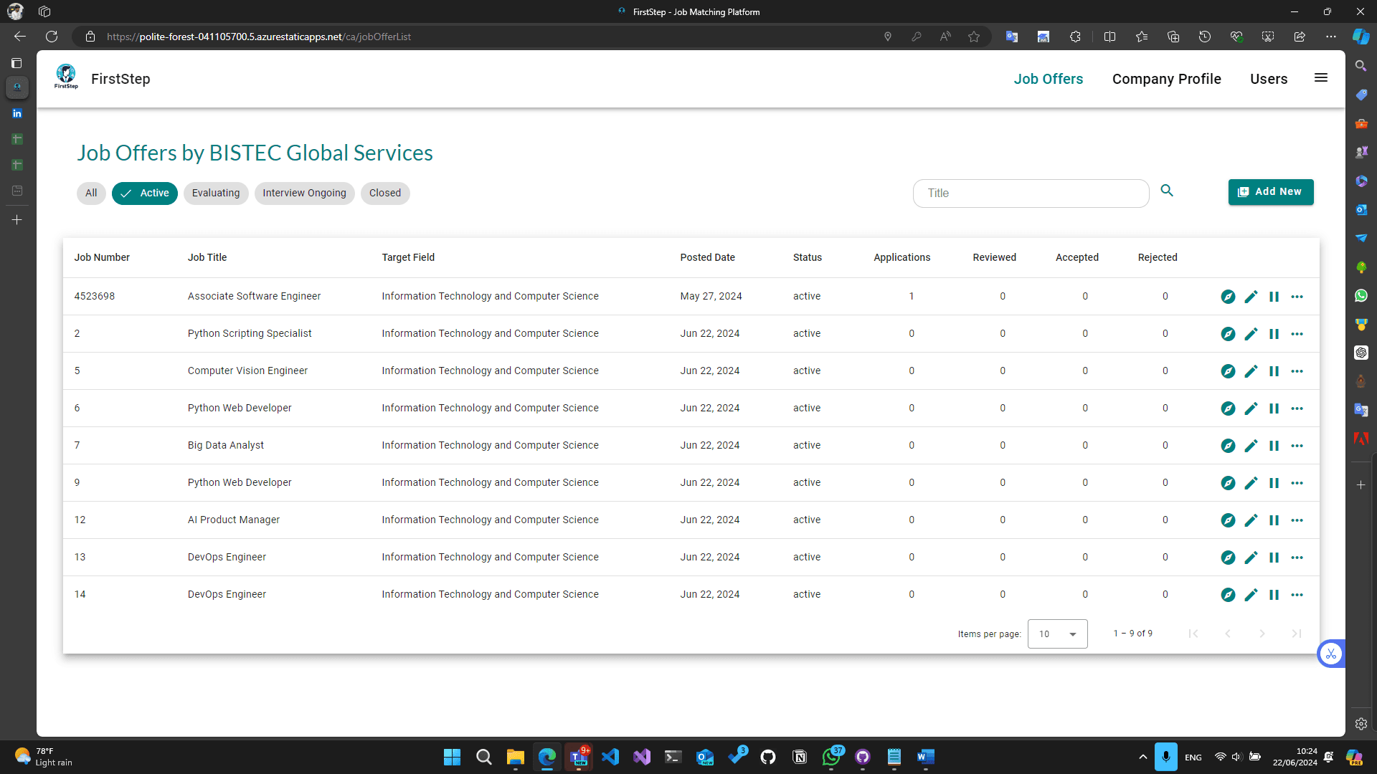Select the Active status filter chip
The width and height of the screenshot is (1377, 774).
coord(144,193)
